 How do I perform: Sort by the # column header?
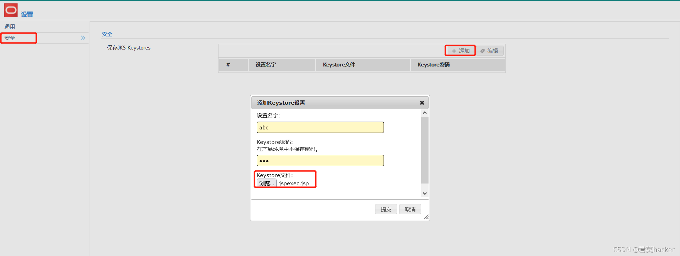[233, 65]
